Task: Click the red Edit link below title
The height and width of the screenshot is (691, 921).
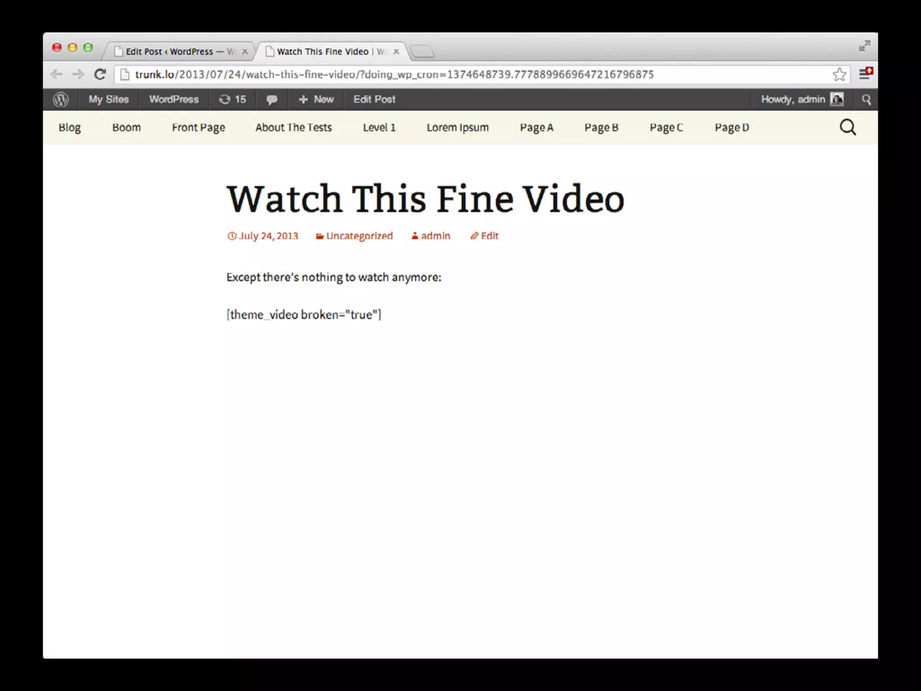Action: (x=489, y=236)
